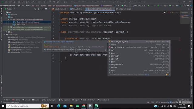Click the Windows Start button

[x=3, y=106]
